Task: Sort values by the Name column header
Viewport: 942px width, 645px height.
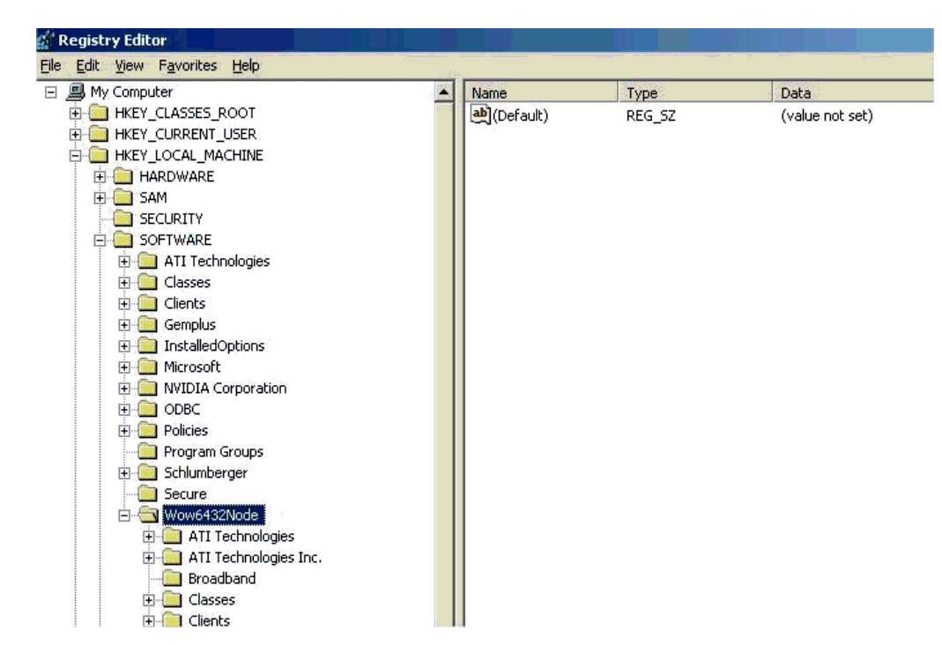Action: tap(540, 93)
